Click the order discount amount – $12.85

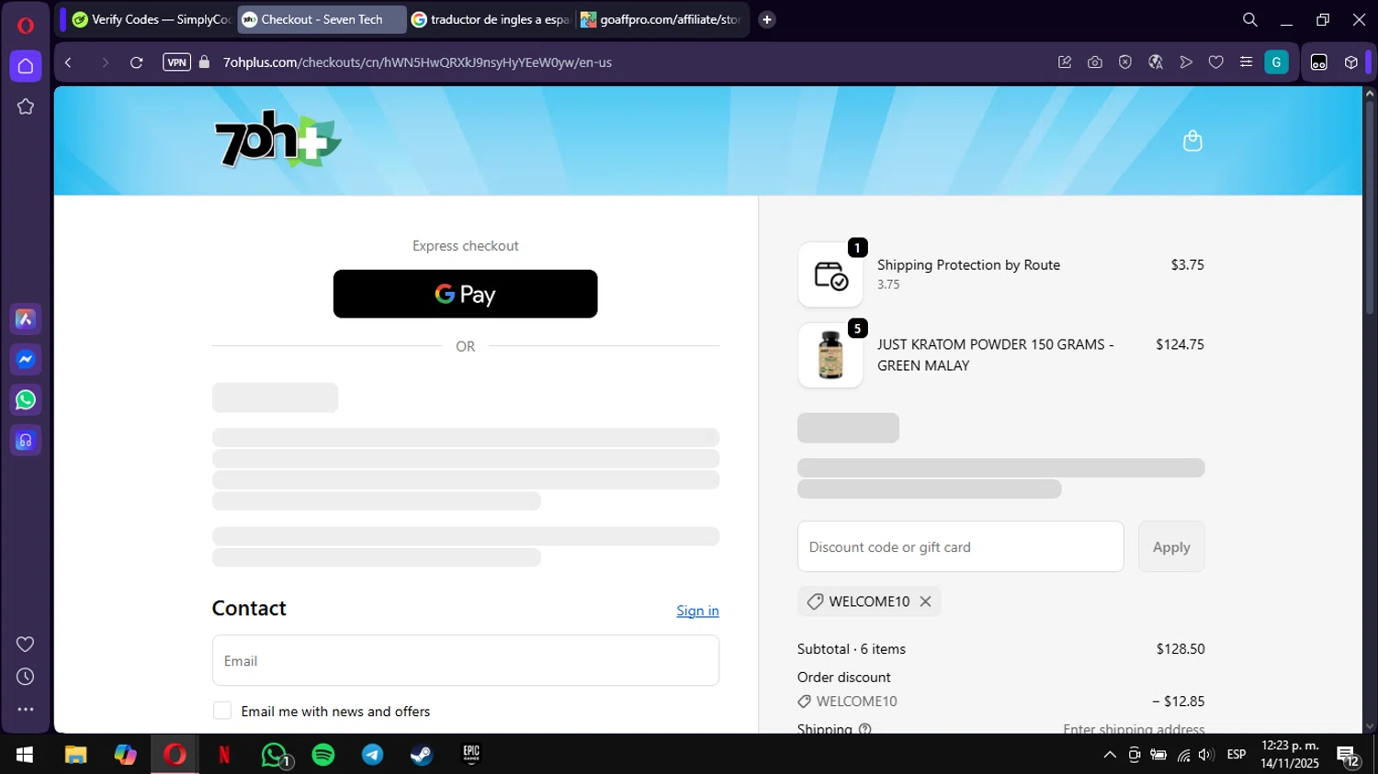(x=1179, y=701)
